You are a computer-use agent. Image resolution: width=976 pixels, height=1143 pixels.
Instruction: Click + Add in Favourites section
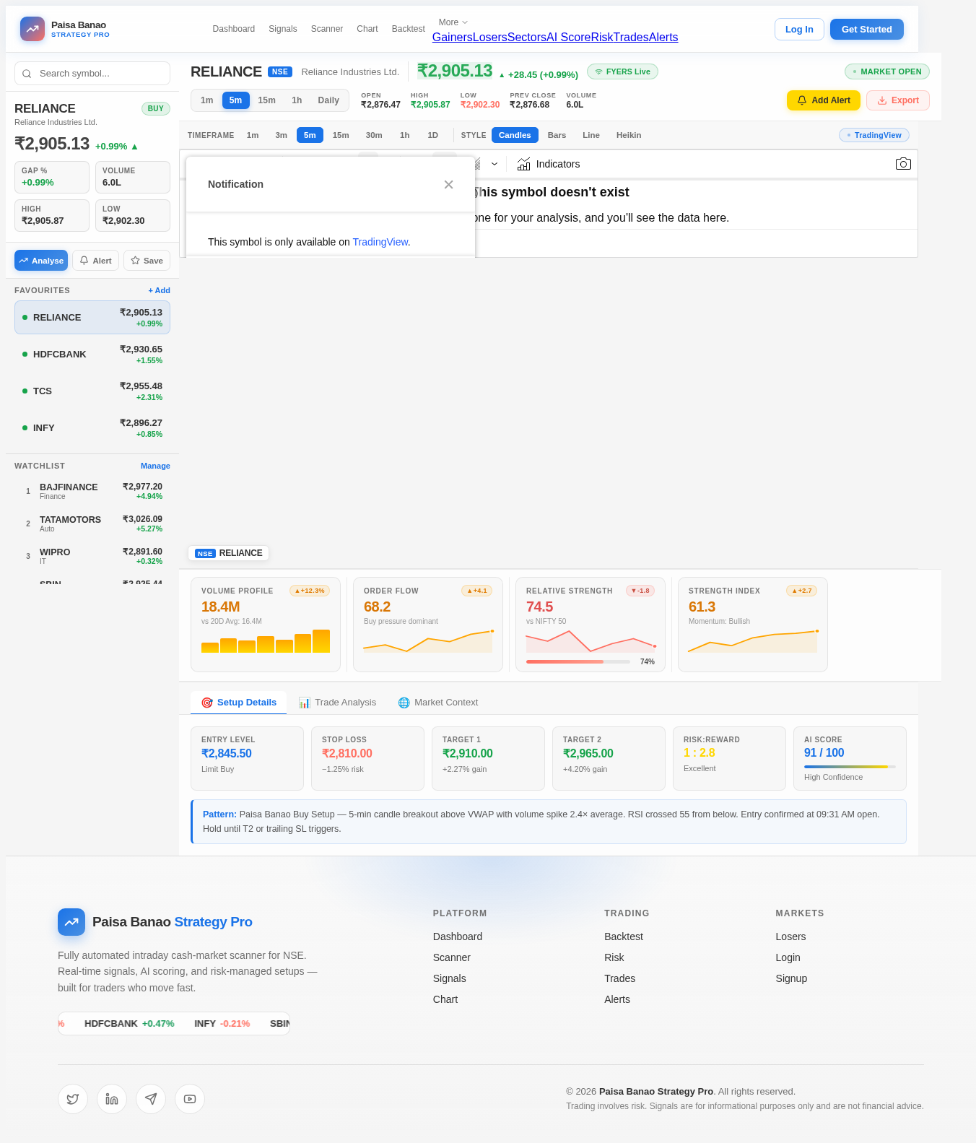click(x=160, y=290)
